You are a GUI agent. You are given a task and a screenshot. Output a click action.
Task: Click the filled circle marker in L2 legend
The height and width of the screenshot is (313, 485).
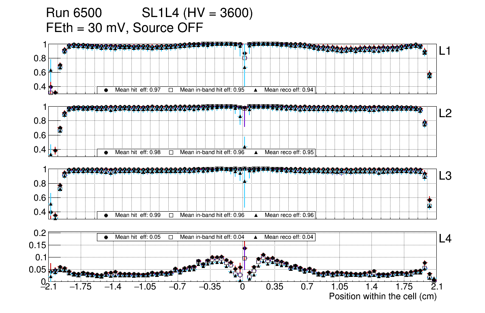point(106,152)
